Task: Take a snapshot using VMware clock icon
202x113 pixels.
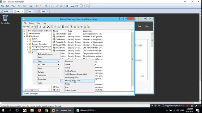Action: pos(53,6)
